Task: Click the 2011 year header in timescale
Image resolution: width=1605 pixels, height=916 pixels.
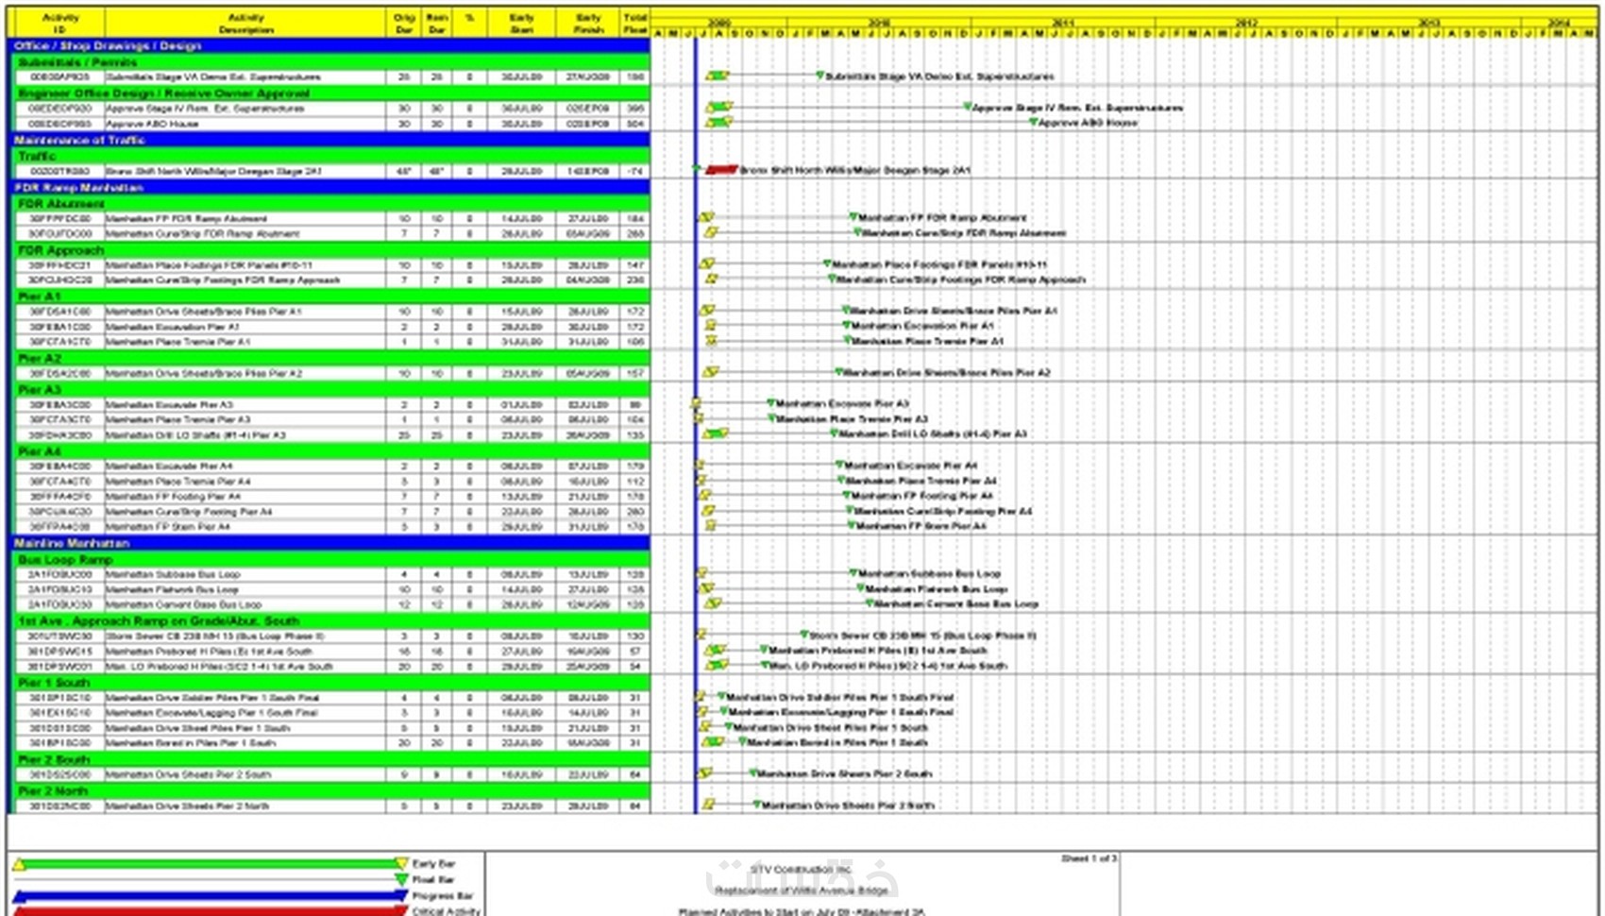Action: pos(1062,21)
